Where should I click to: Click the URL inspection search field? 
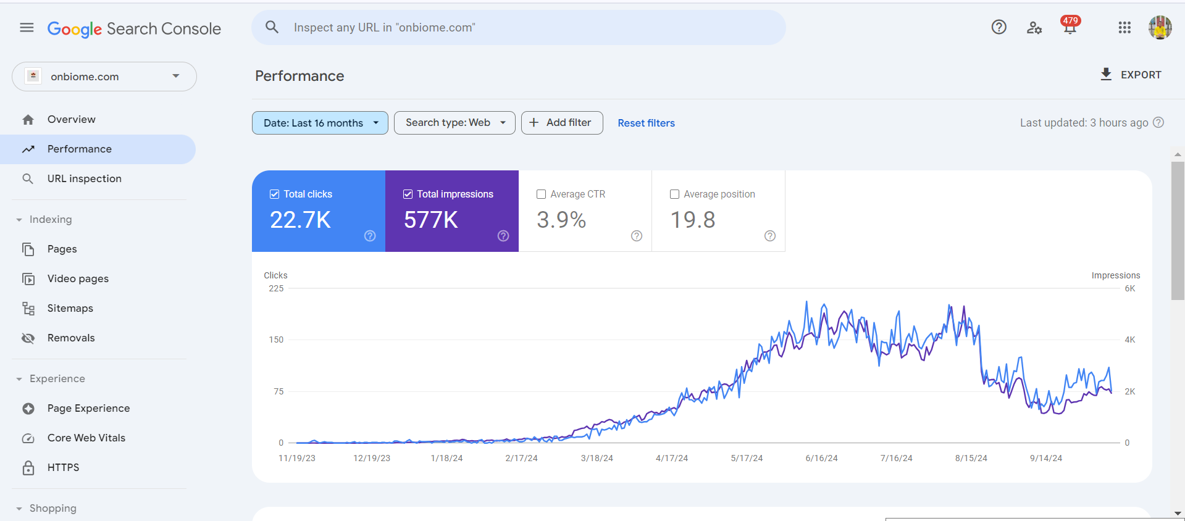519,28
